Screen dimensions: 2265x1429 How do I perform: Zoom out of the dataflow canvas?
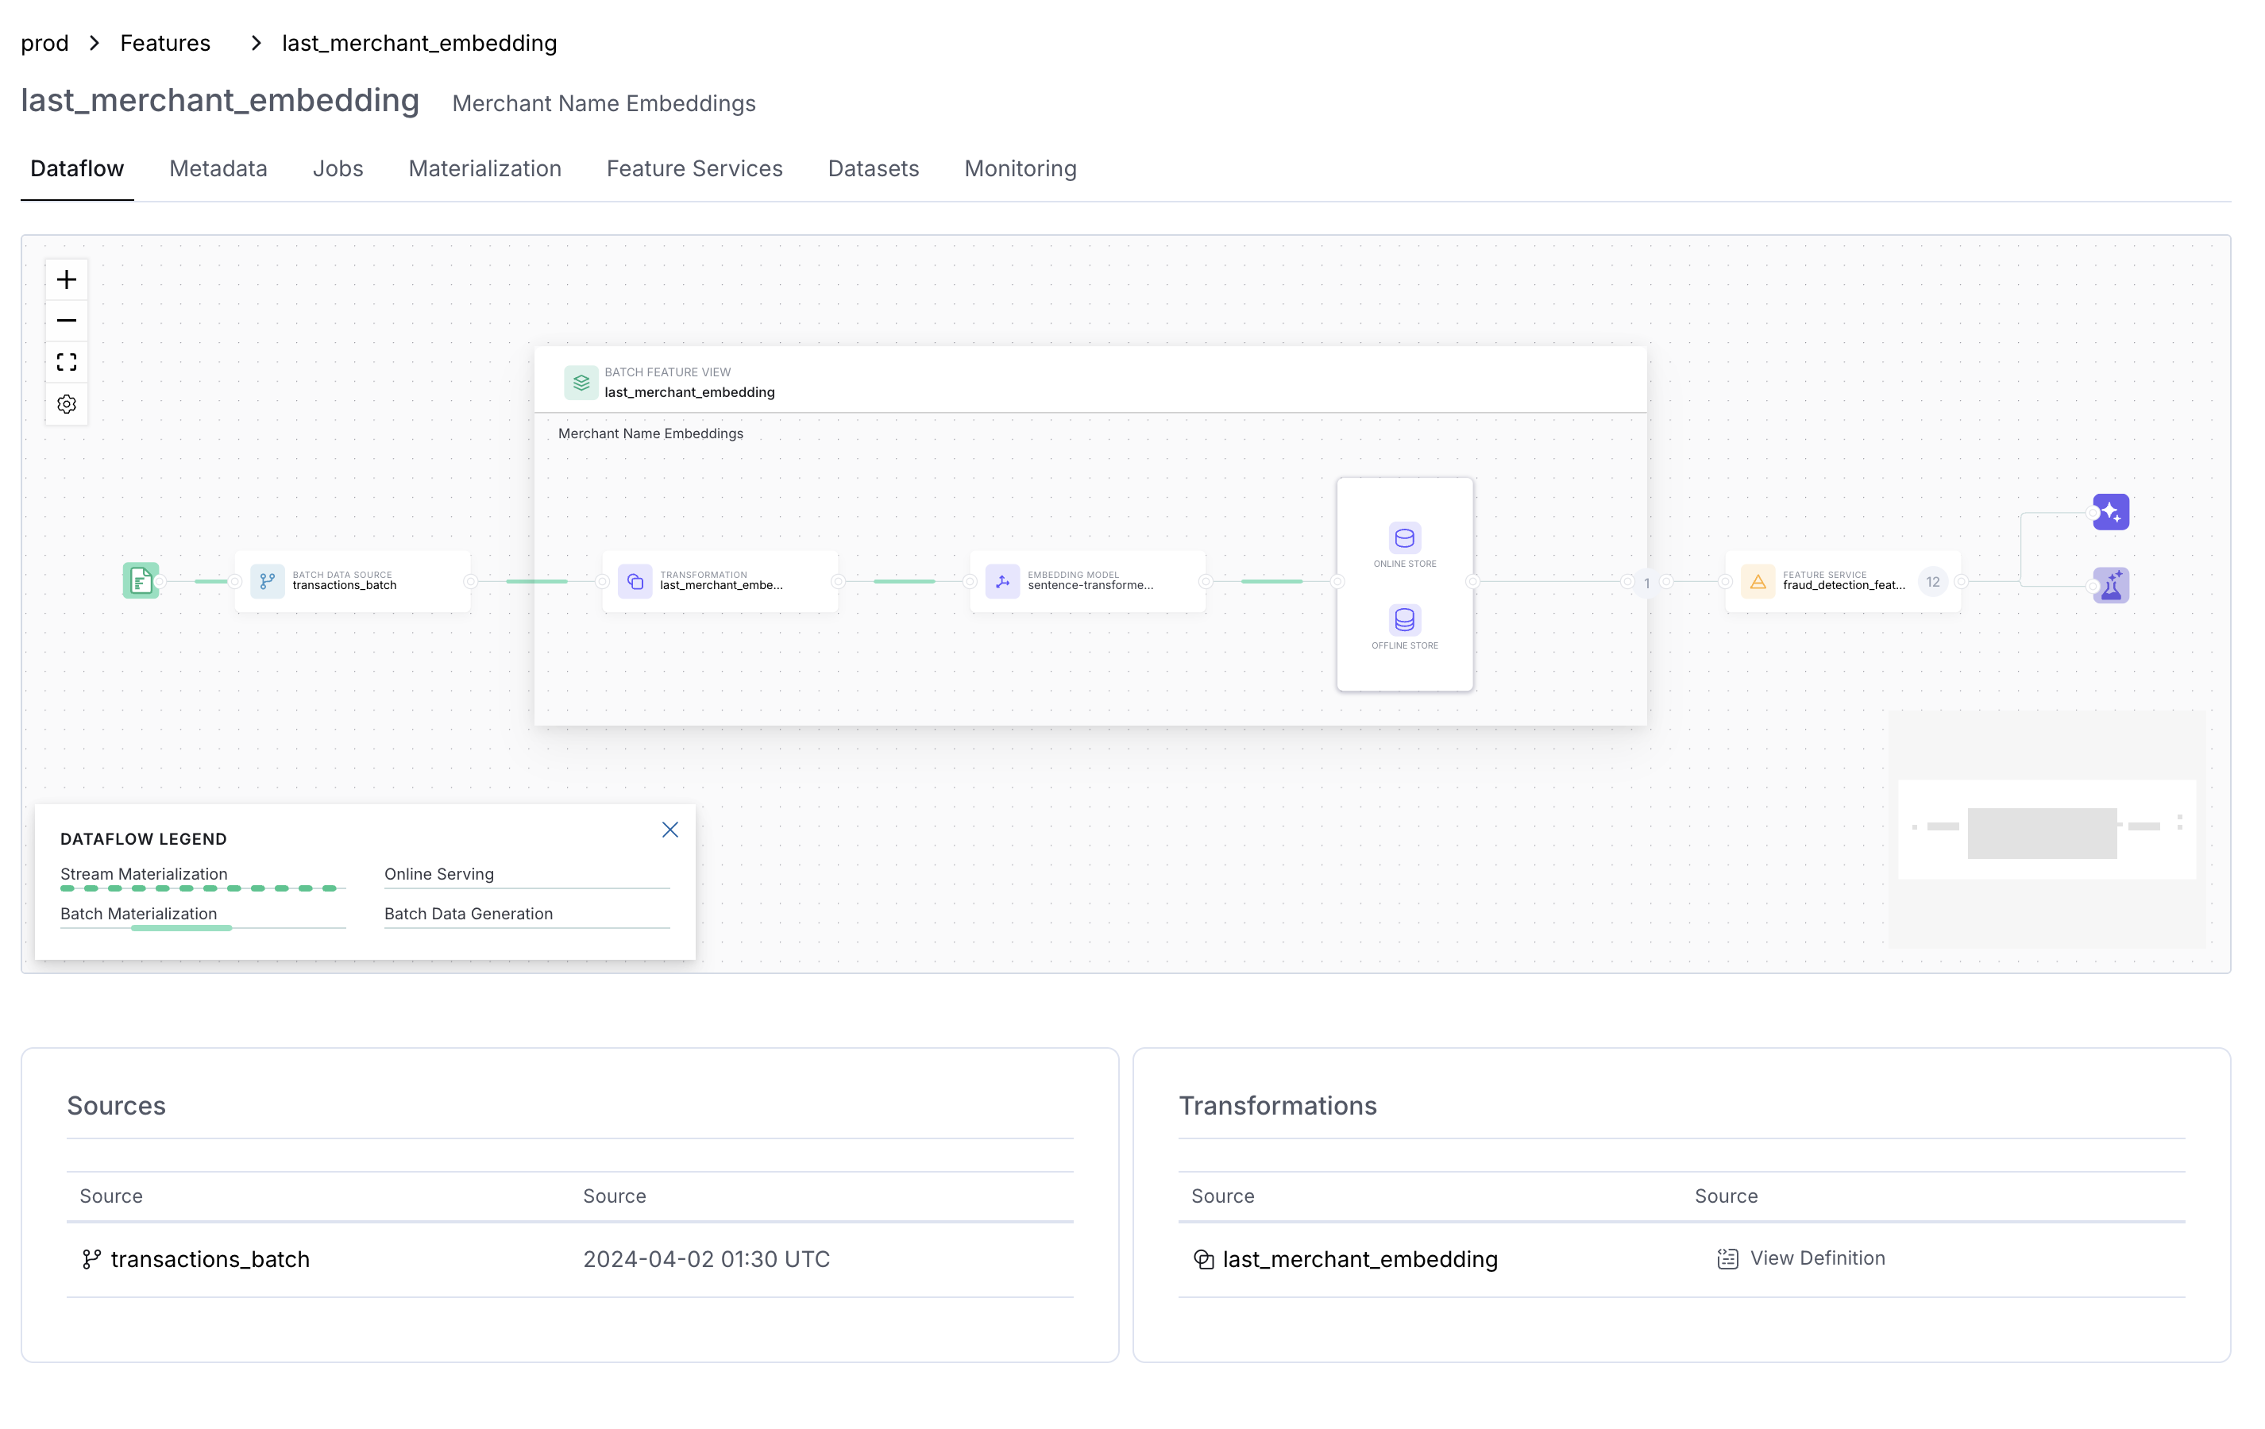tap(66, 320)
